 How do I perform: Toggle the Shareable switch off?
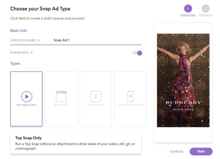(x=137, y=53)
